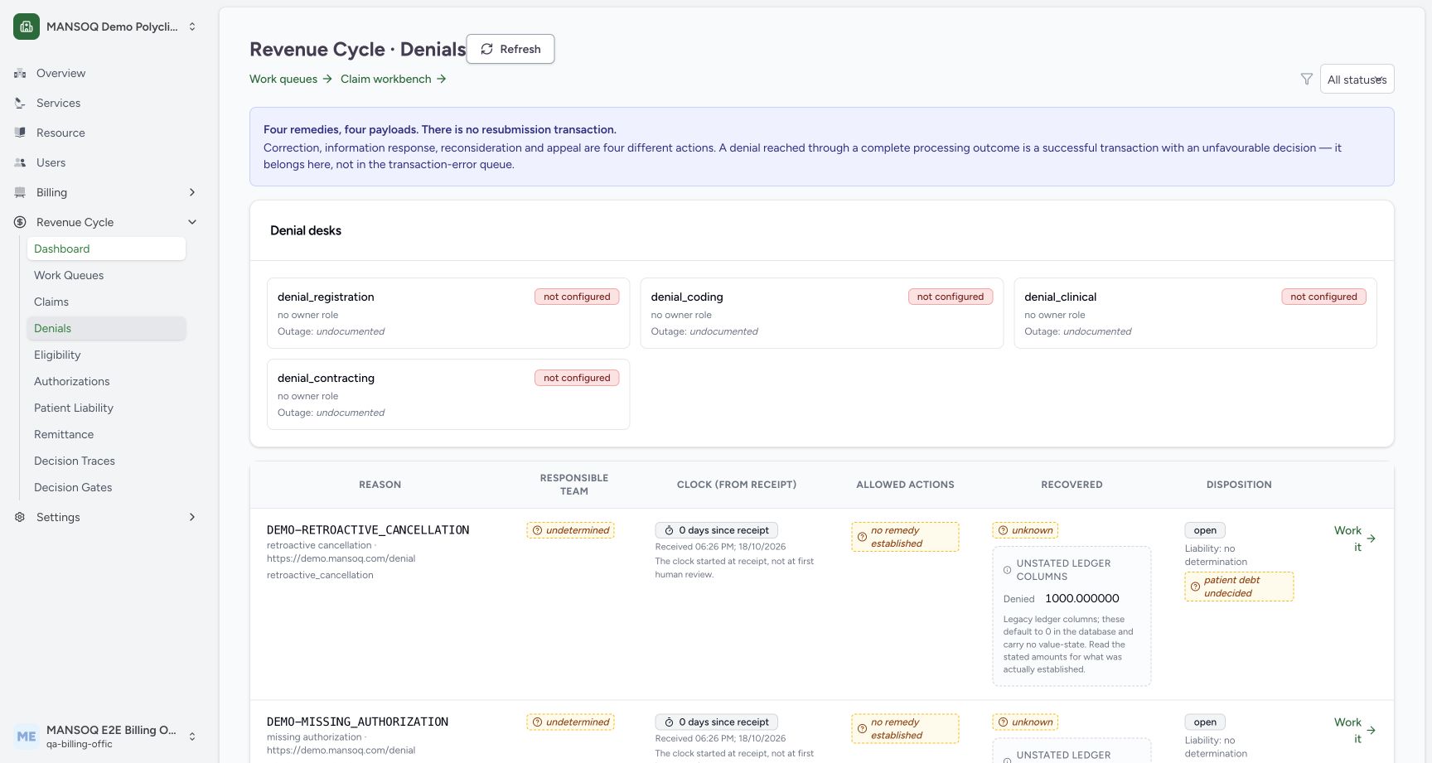Open Authorizations sidebar item
The image size is (1432, 763).
(106, 381)
